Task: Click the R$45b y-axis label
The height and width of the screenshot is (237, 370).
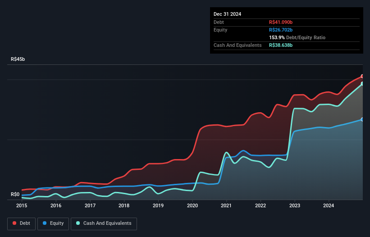Action: tap(18, 59)
